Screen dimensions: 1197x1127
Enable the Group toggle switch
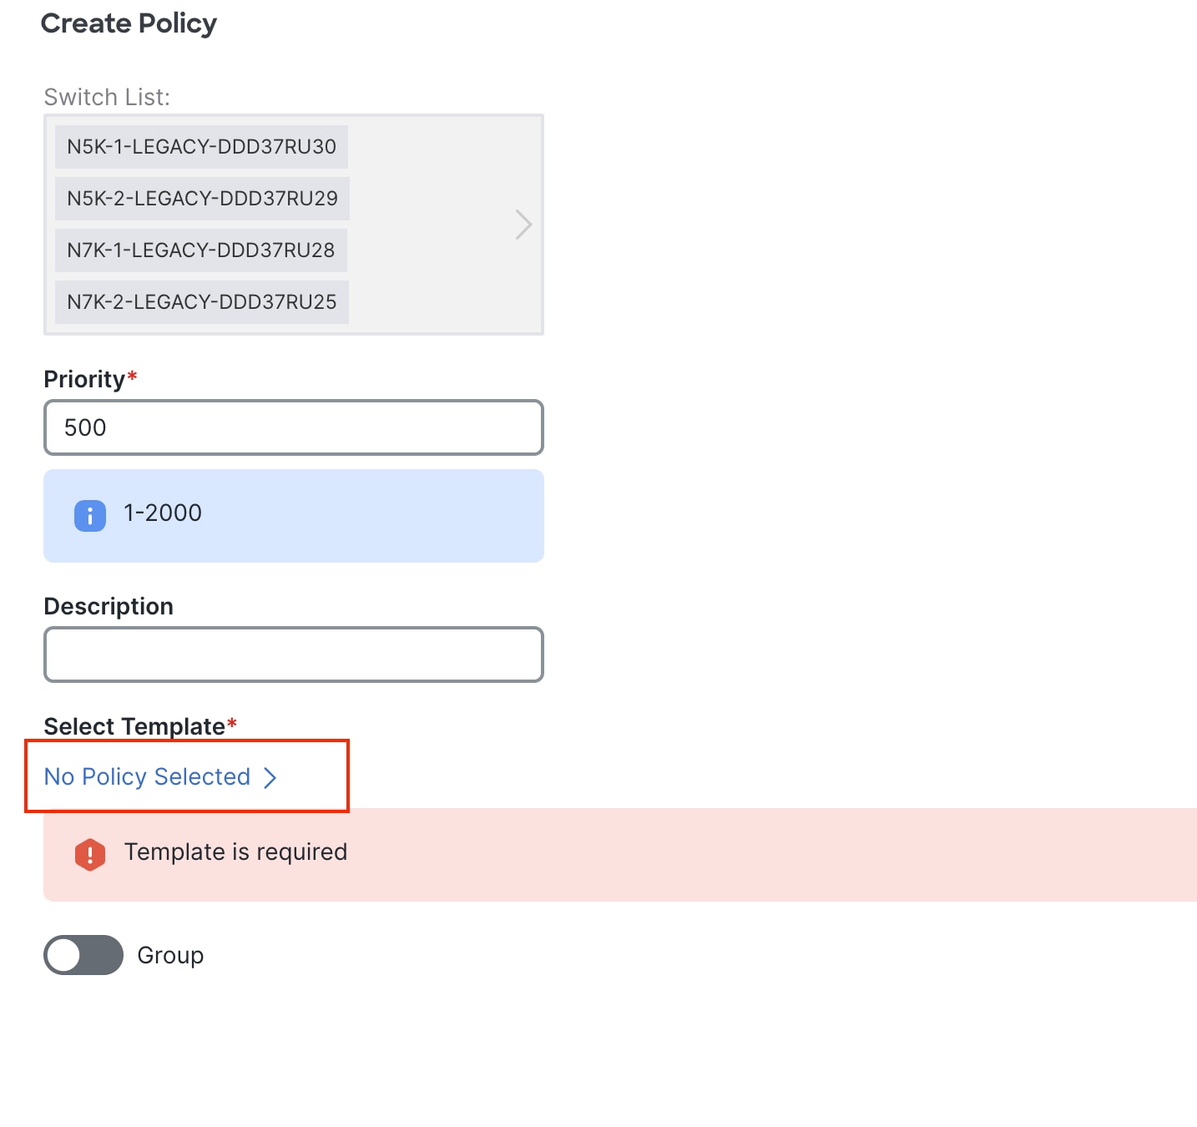[x=83, y=955]
